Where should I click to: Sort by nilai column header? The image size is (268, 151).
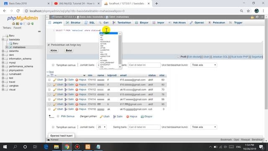click(162, 75)
